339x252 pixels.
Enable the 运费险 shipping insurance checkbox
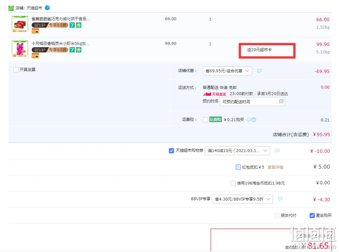pyautogui.click(x=205, y=119)
